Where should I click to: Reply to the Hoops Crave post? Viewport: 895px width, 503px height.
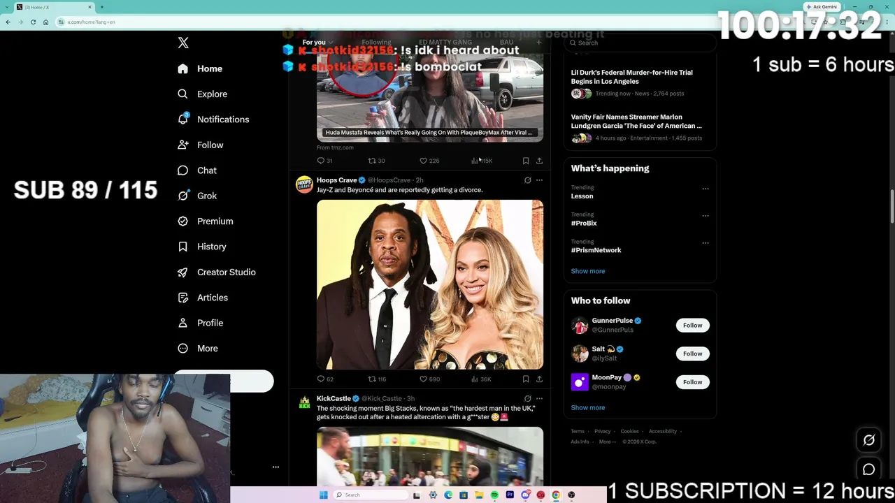coord(324,379)
